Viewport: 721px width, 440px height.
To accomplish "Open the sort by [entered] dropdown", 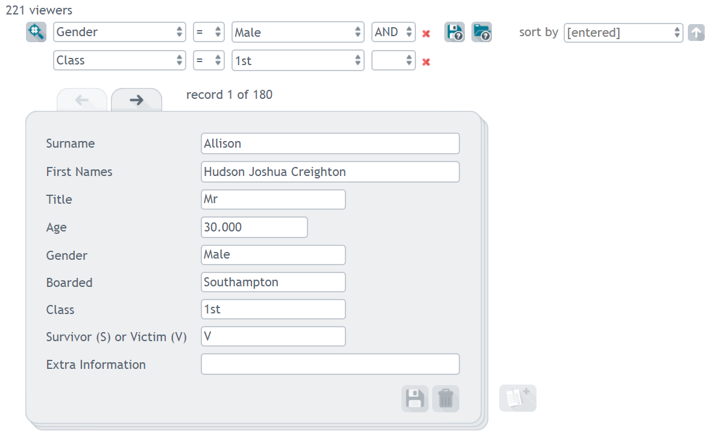I will pos(623,33).
